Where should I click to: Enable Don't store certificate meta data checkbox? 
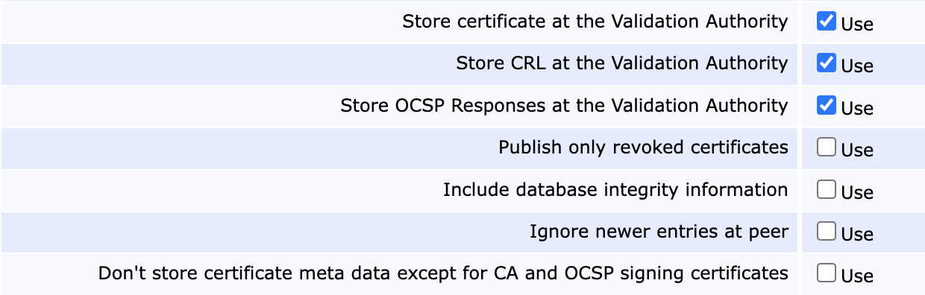click(x=826, y=273)
